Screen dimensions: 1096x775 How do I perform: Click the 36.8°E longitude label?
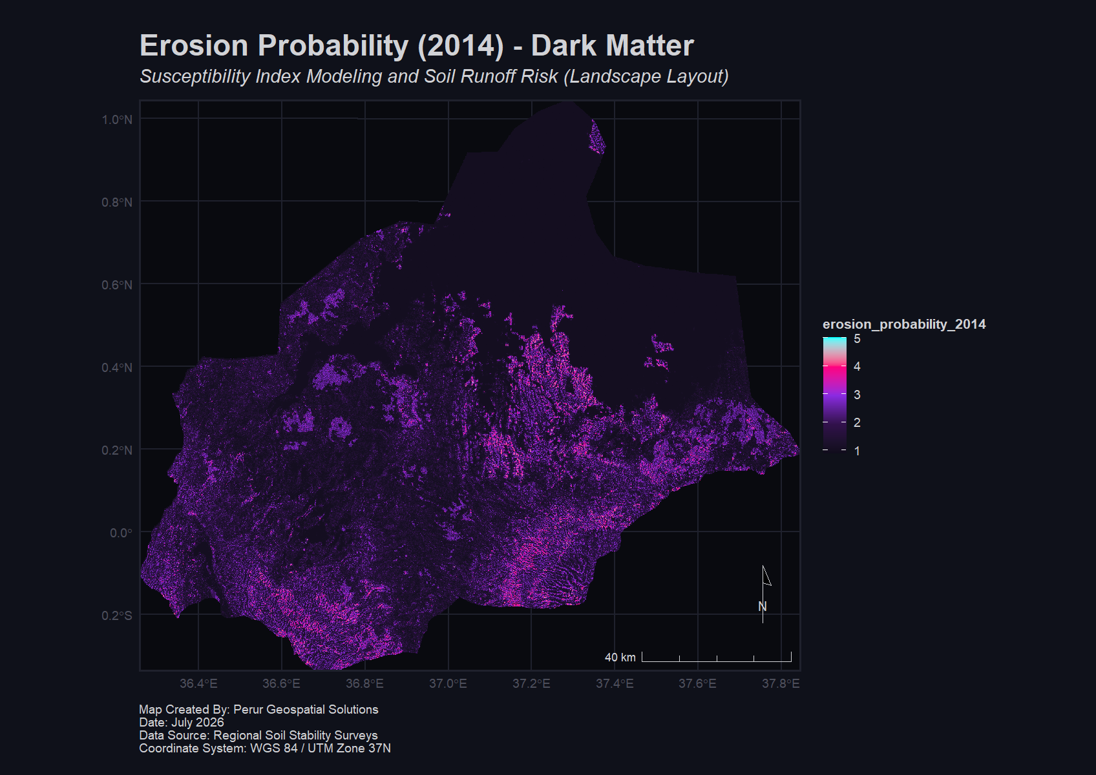tap(364, 683)
